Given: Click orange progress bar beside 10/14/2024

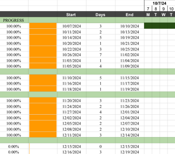Looking at the screenshot, I should [x=43, y=37].
